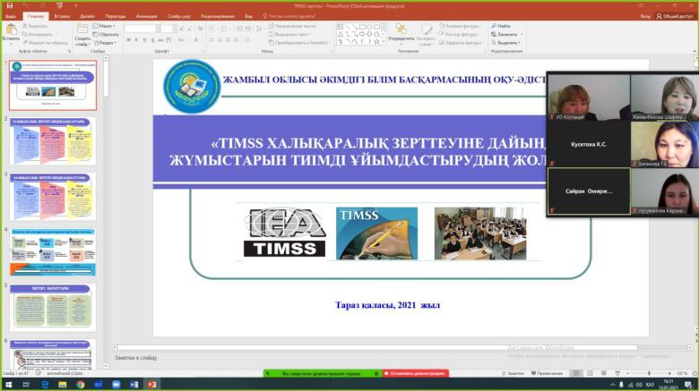Start slideshow from status bar icon

(x=617, y=373)
